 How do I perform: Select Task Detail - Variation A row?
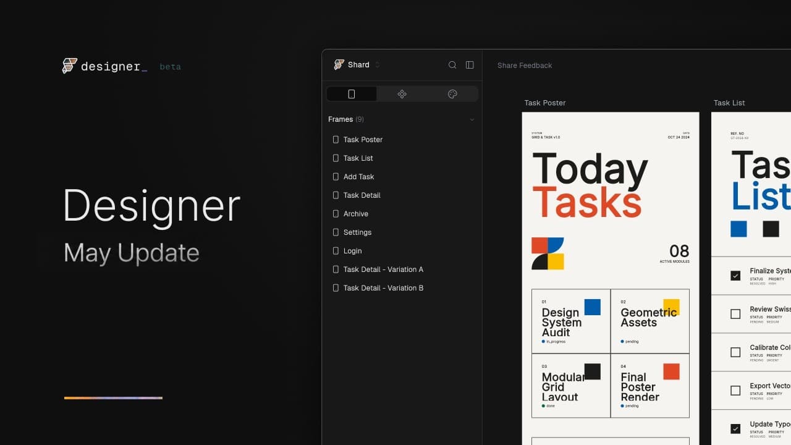click(x=402, y=269)
